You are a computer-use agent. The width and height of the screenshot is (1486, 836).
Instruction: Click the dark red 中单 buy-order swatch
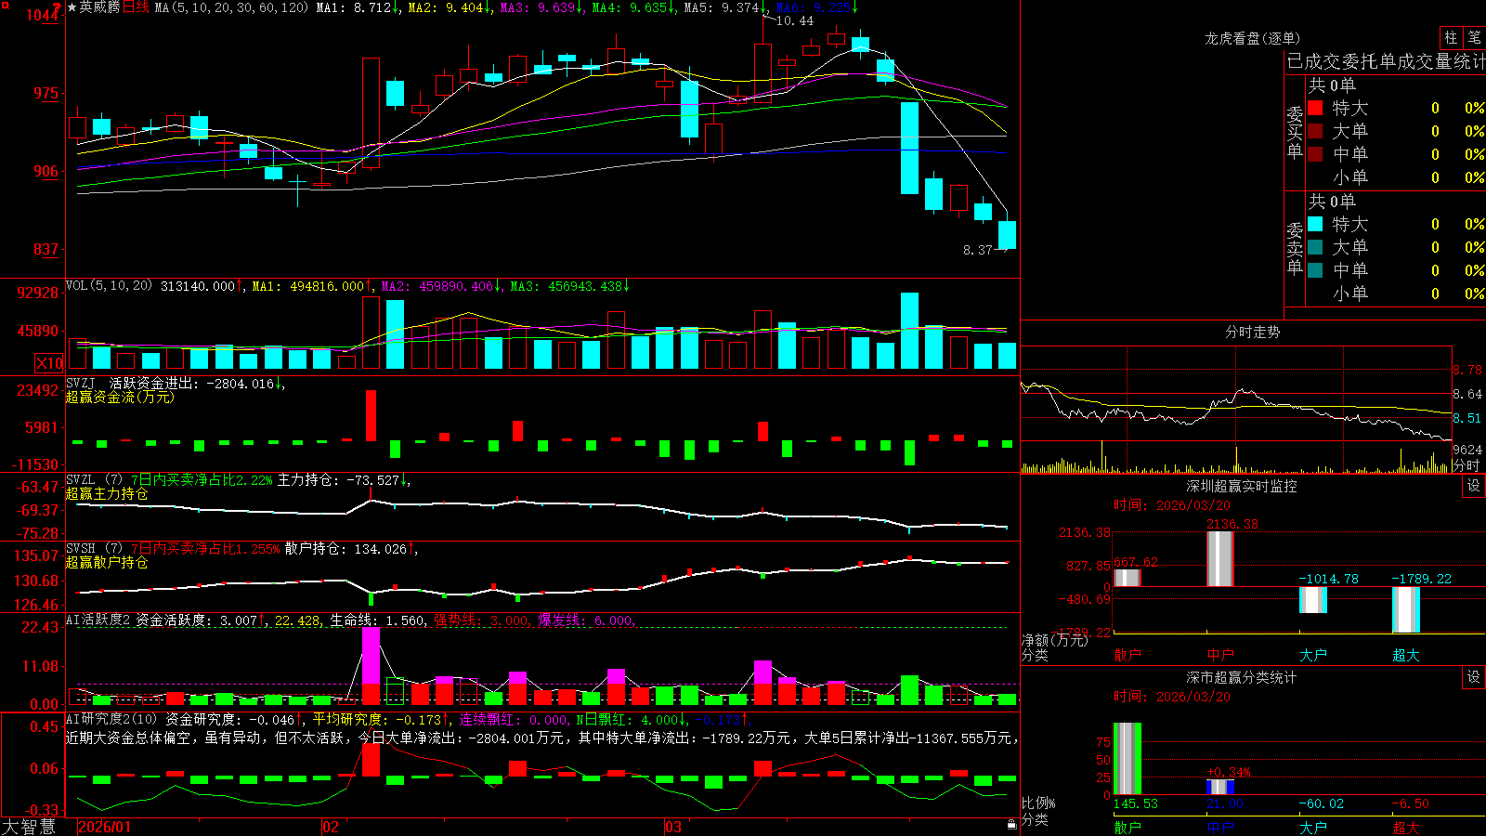click(x=1315, y=154)
